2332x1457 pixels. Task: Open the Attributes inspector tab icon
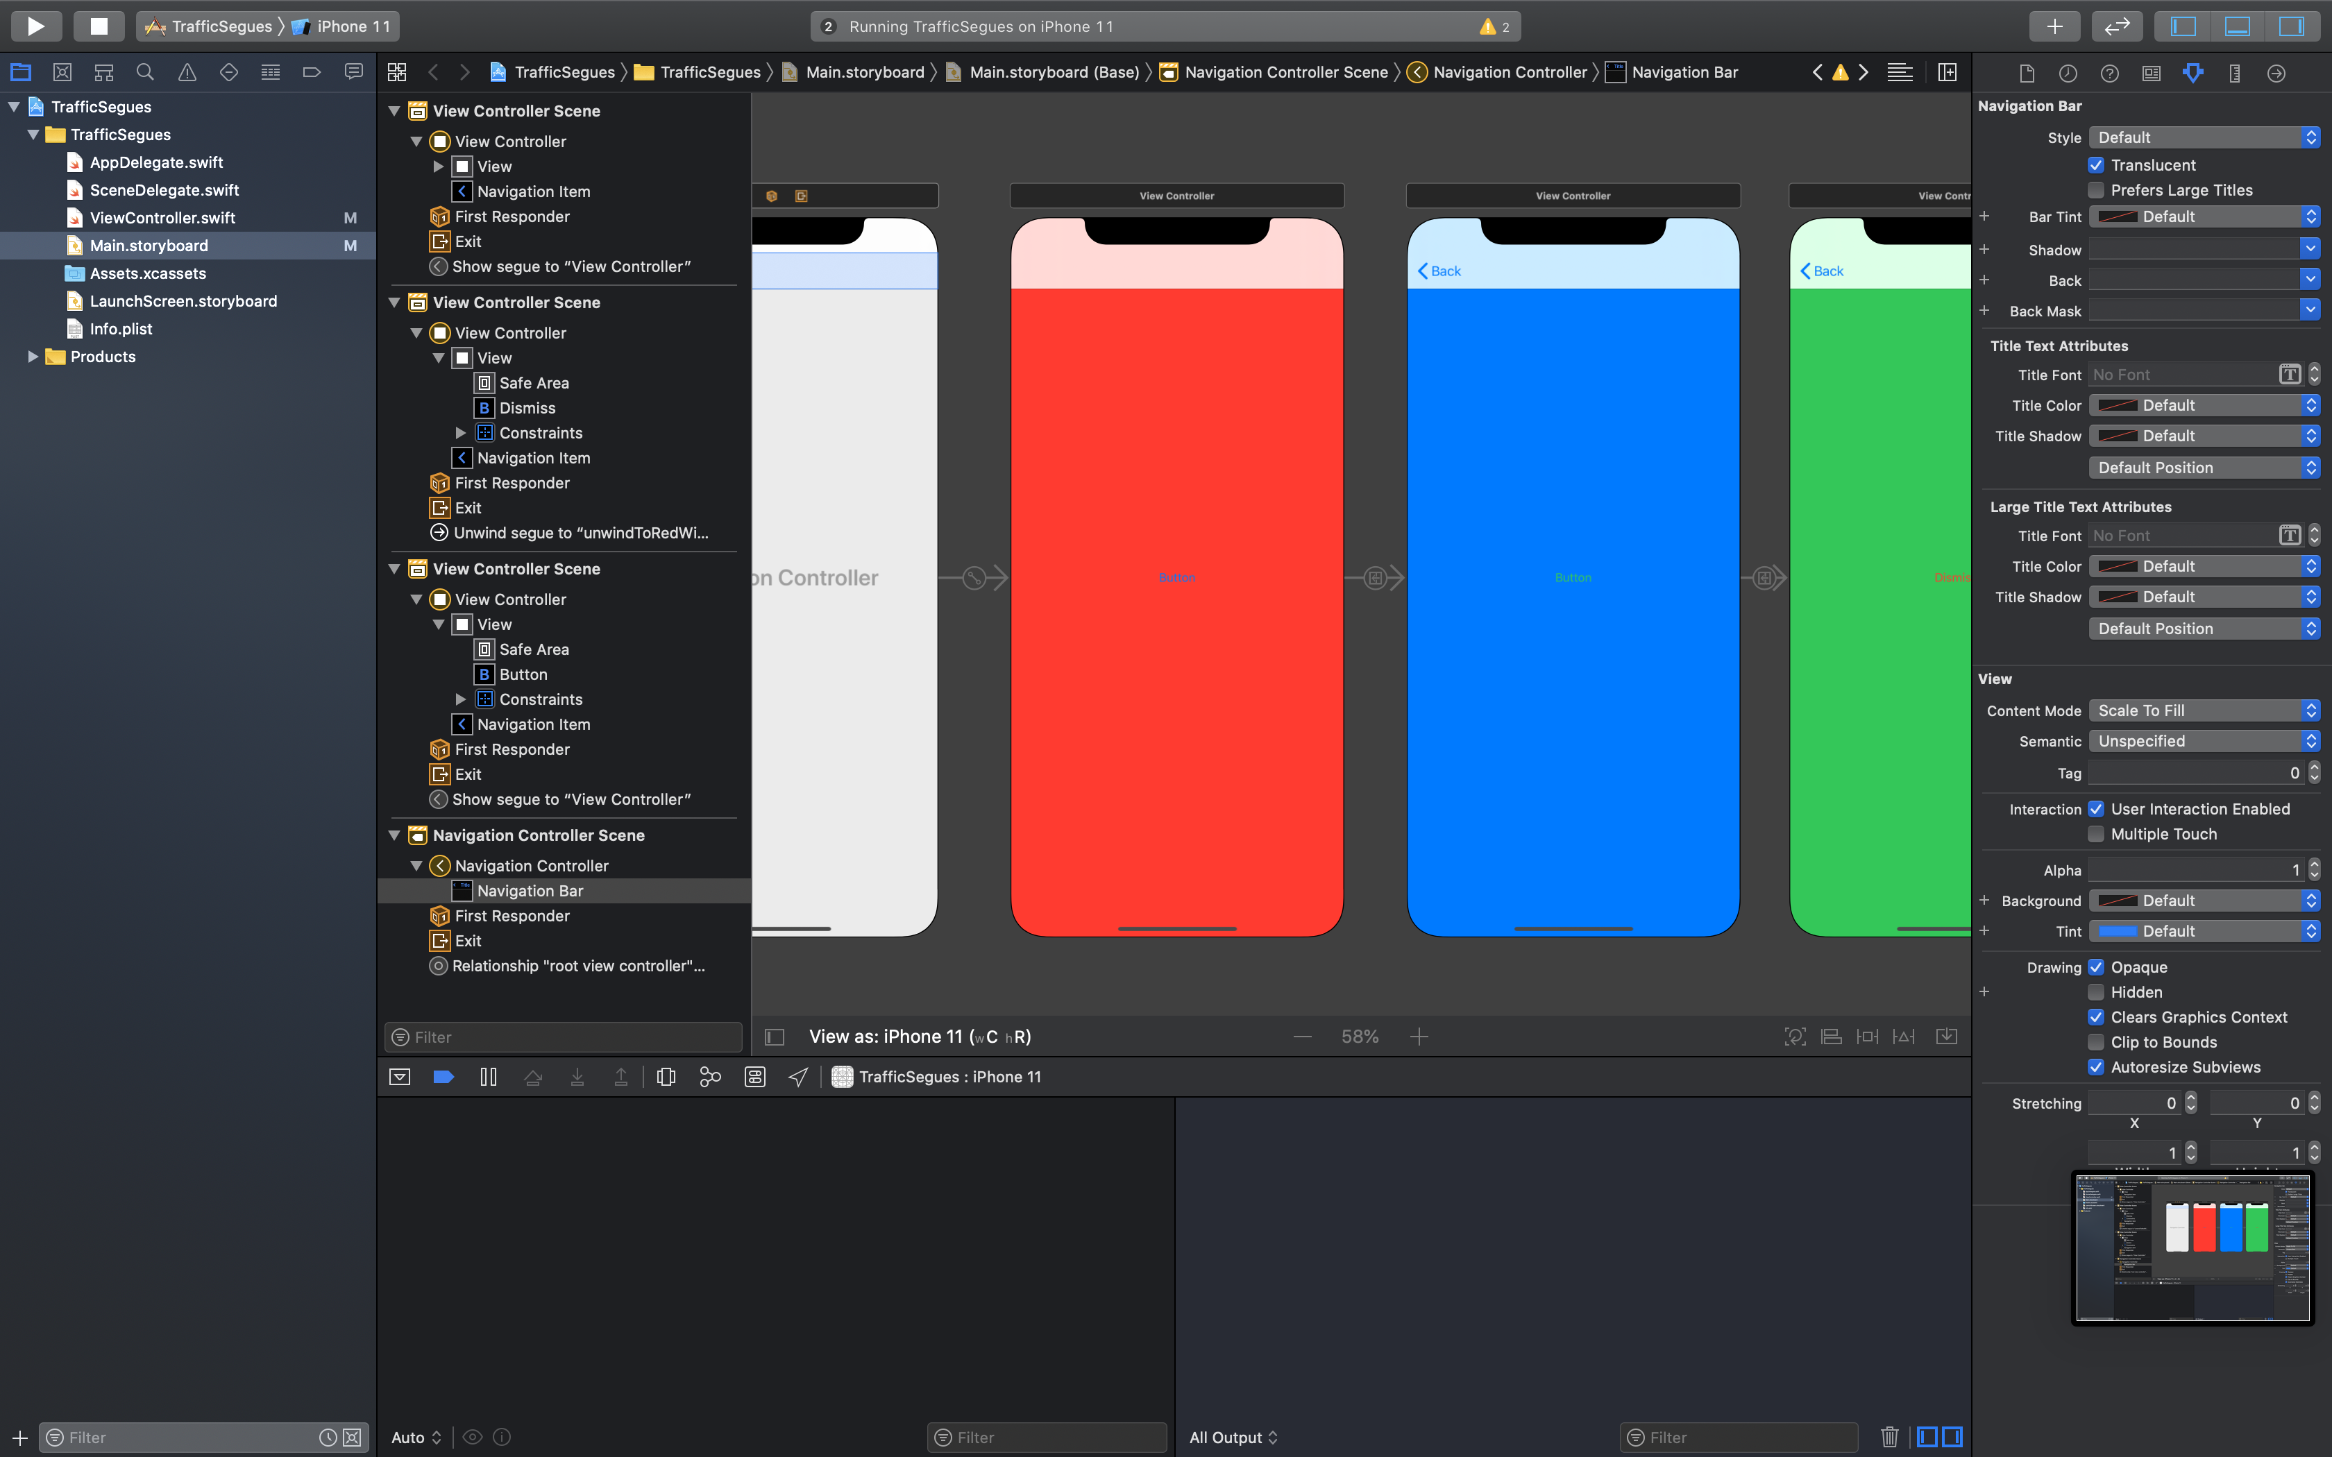click(2192, 74)
